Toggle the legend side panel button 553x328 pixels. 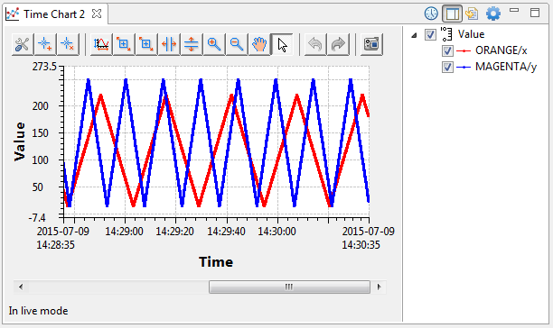(x=452, y=14)
